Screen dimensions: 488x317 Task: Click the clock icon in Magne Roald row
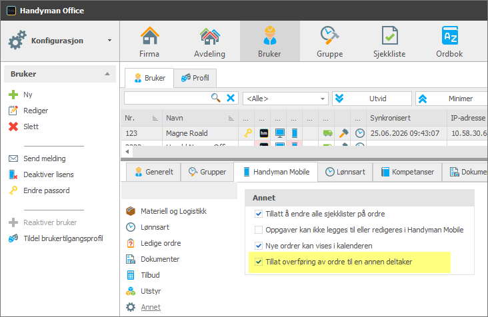(360, 133)
